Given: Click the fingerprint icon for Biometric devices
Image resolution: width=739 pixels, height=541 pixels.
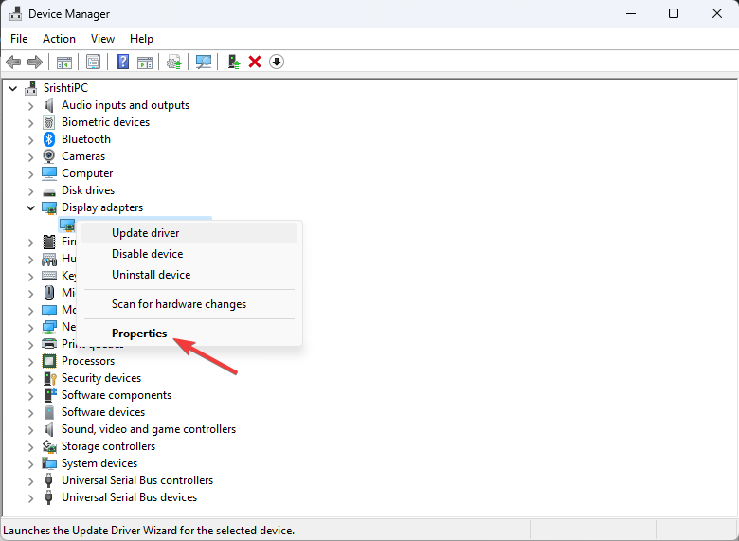Looking at the screenshot, I should (49, 122).
